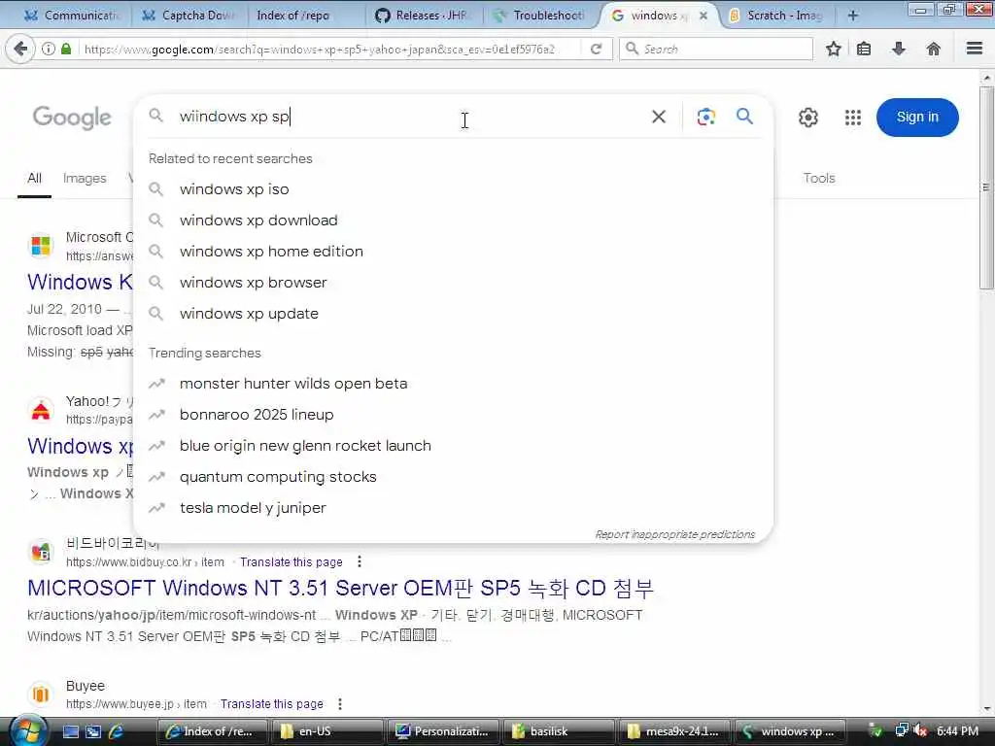Submit search with blue magnifier icon
This screenshot has width=995, height=746.
(745, 117)
